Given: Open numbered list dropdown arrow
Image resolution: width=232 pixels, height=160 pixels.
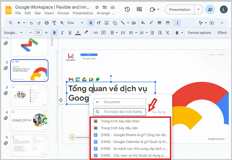Looking at the screenshot, I should point(146,33).
